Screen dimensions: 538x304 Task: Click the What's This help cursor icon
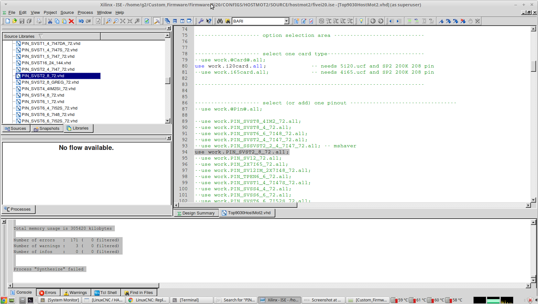click(x=209, y=21)
